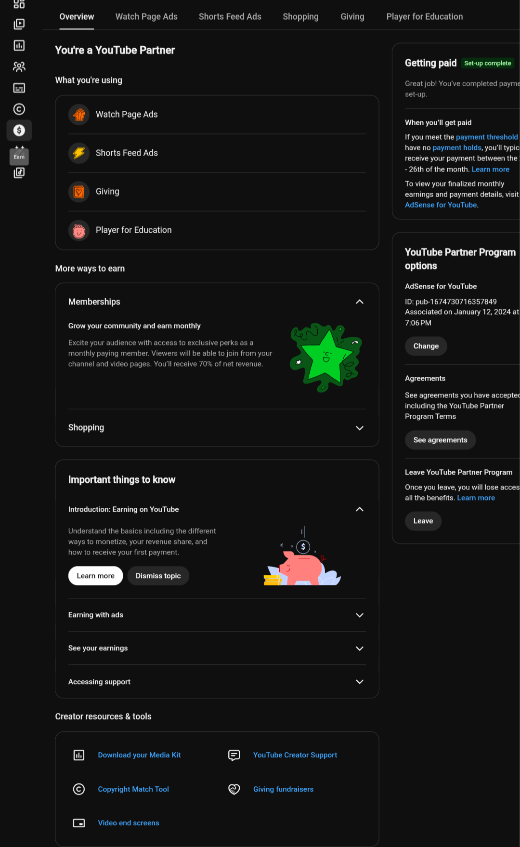Open Video end screens link
520x847 pixels.
tap(129, 823)
